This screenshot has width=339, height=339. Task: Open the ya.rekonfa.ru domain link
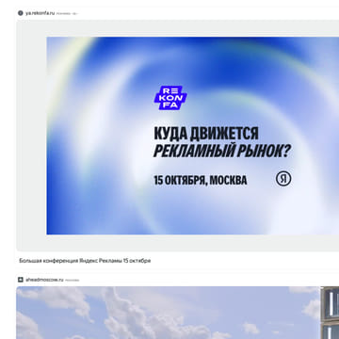coord(40,13)
